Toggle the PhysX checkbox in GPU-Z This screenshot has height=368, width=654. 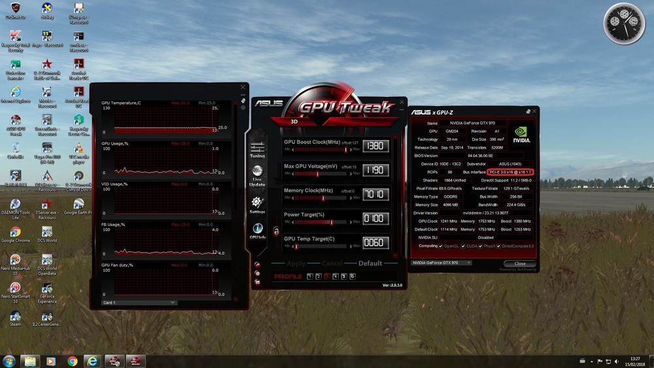pos(481,246)
